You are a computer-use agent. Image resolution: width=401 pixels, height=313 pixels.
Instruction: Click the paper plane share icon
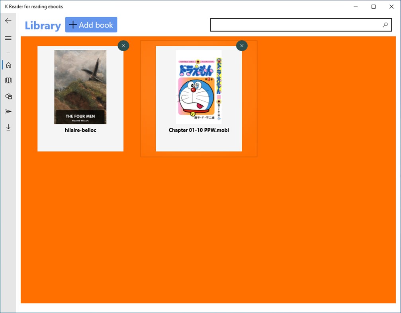pos(8,111)
